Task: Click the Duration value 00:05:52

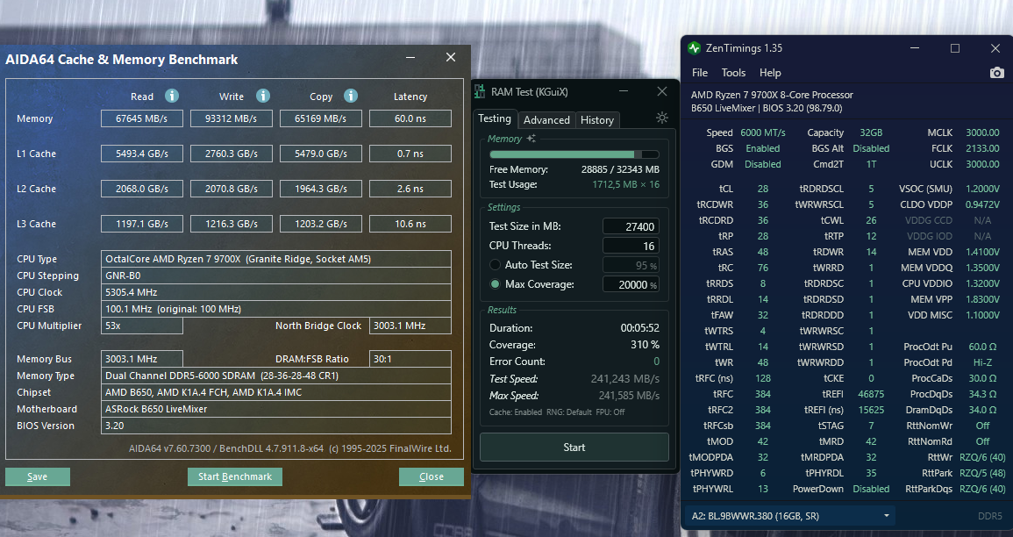Action: pos(639,328)
